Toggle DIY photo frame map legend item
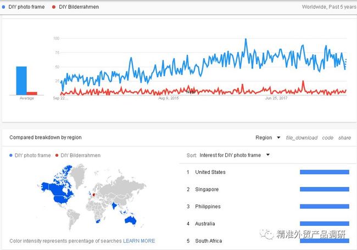The width and height of the screenshot is (357, 250). pos(30,156)
